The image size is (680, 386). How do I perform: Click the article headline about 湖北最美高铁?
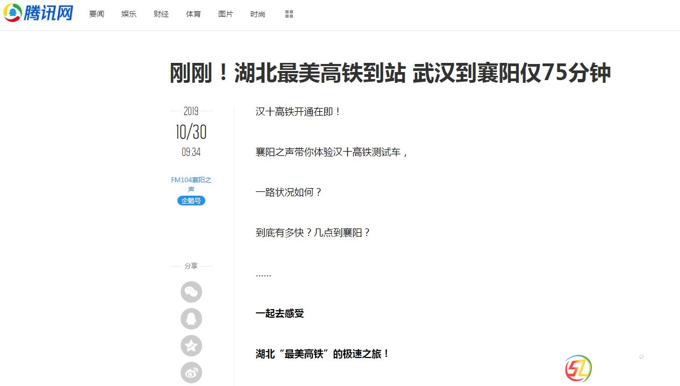tap(390, 73)
